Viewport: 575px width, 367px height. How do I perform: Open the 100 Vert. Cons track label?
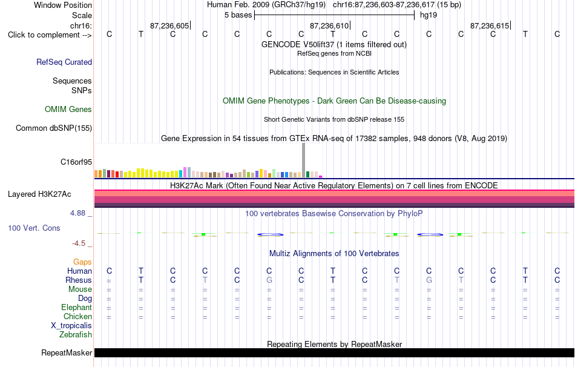pos(34,228)
